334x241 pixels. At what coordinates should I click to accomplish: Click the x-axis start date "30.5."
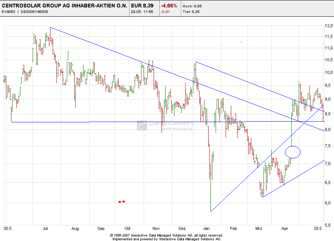tap(8, 228)
